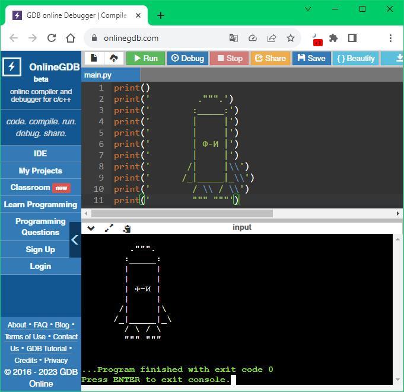
Task: Open the Chrome three-dot menu
Action: point(390,38)
